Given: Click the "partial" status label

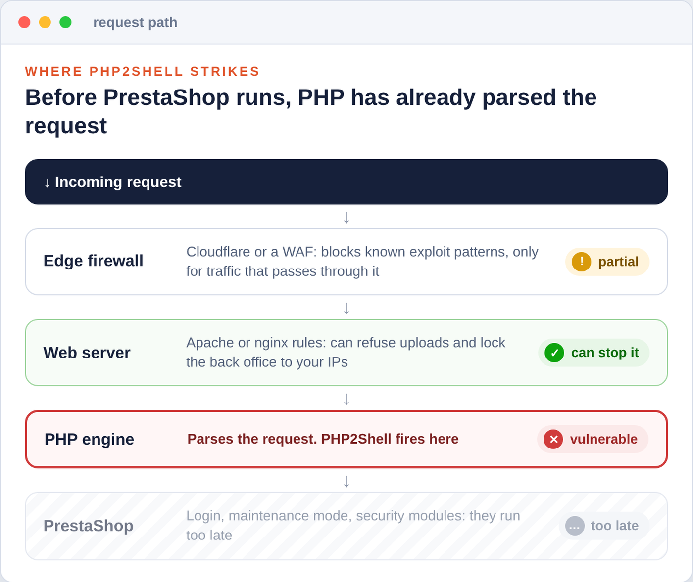Looking at the screenshot, I should click(618, 262).
